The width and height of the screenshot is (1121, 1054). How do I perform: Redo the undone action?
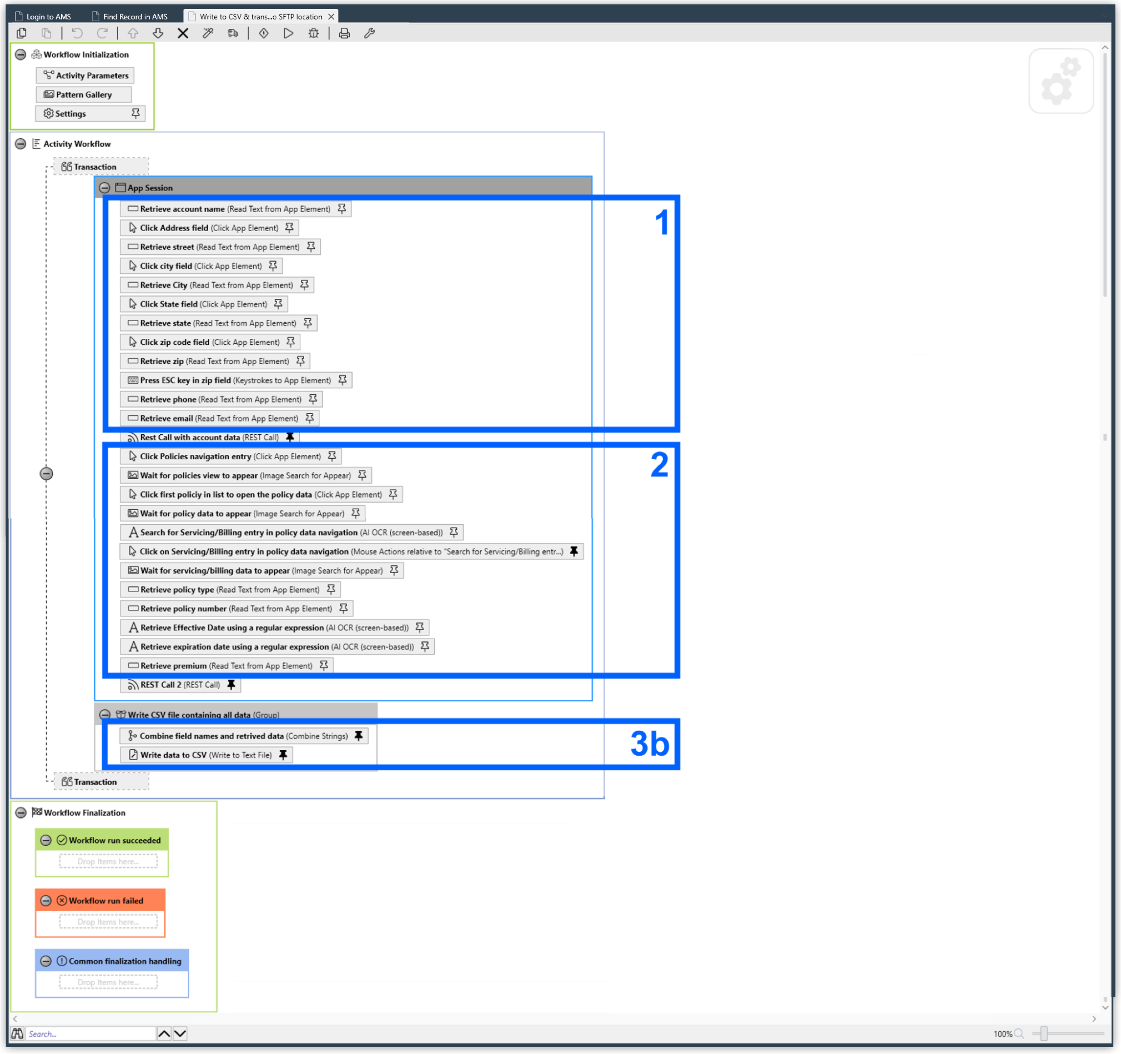point(102,33)
